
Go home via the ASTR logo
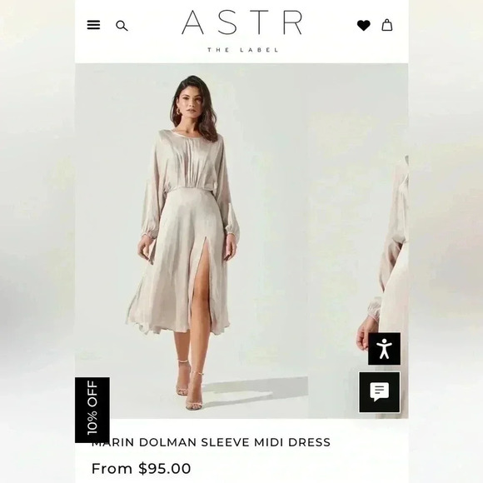pyautogui.click(x=242, y=22)
